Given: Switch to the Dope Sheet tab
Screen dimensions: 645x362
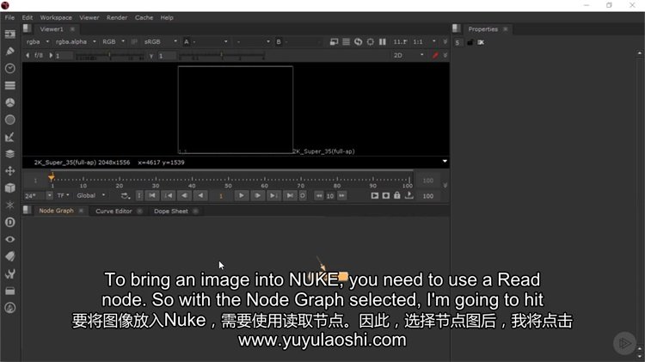Looking at the screenshot, I should pos(171,211).
